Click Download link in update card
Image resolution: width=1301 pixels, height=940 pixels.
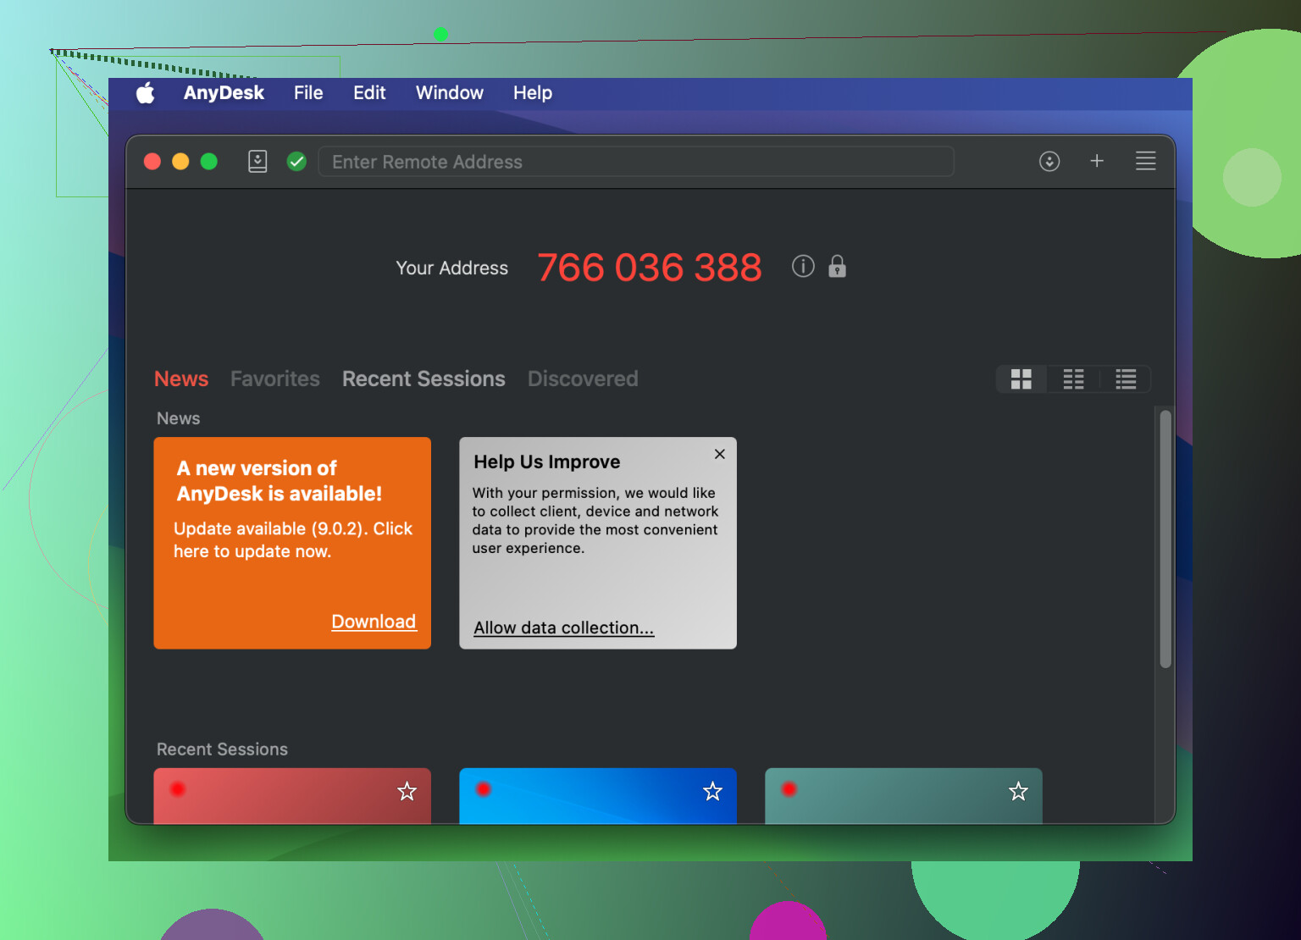(374, 622)
